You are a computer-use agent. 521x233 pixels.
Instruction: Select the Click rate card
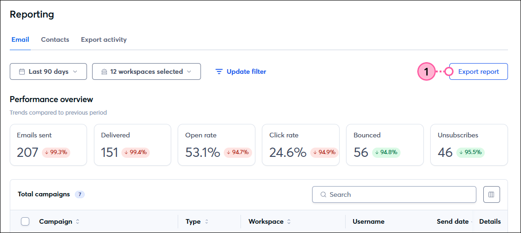tap(301, 145)
